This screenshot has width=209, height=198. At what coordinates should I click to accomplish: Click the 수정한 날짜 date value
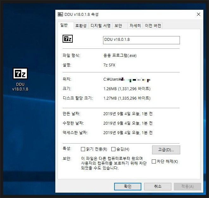point(128,123)
